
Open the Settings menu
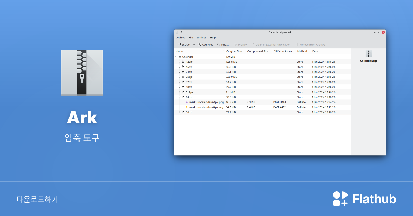(201, 37)
